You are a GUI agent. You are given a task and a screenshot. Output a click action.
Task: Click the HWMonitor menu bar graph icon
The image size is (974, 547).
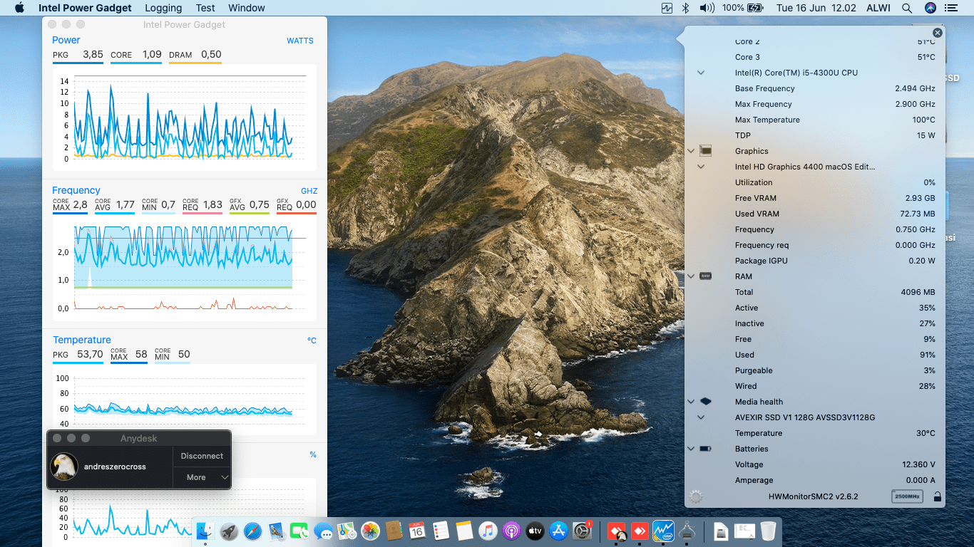(667, 8)
